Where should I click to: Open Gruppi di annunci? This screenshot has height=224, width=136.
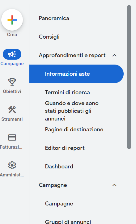point(68,222)
